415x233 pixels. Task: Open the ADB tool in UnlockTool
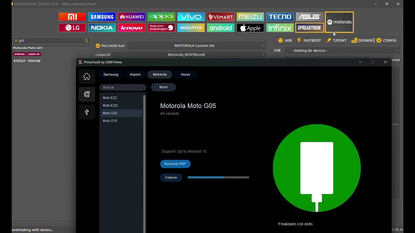point(285,40)
